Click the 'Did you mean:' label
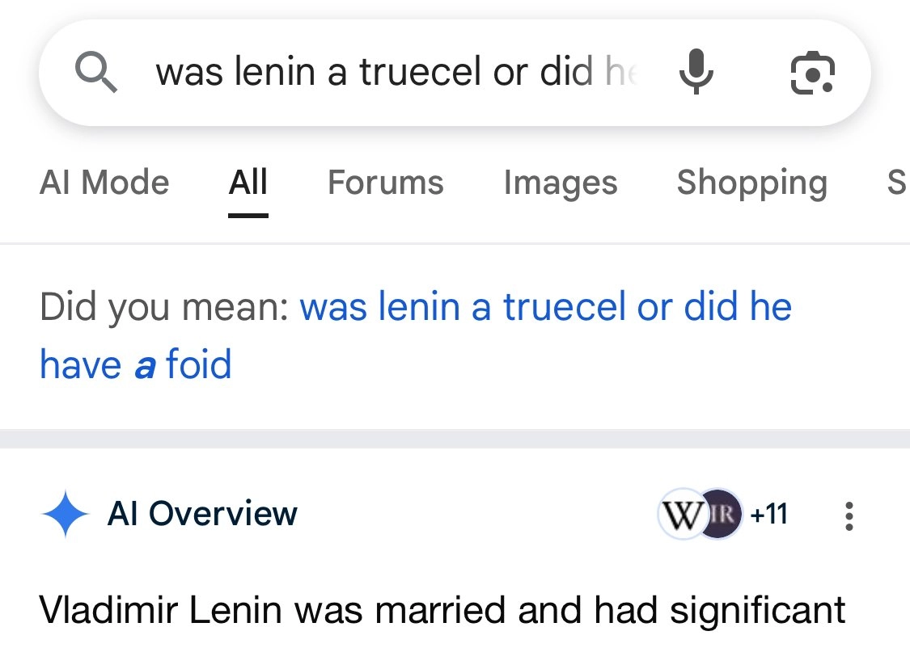This screenshot has width=910, height=648. coord(163,307)
